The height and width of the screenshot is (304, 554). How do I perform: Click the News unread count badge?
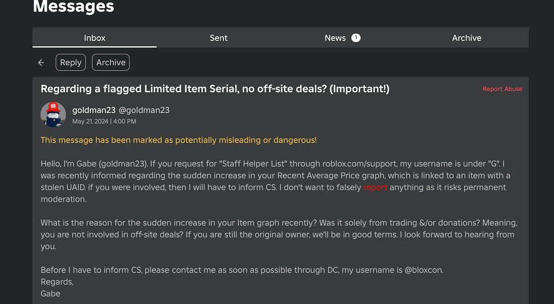[x=356, y=38]
